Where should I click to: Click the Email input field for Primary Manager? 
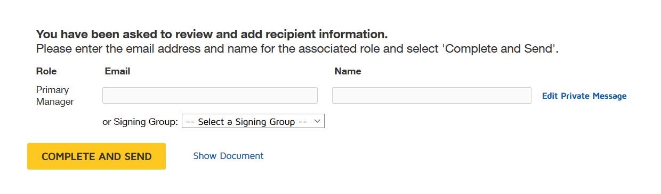pyautogui.click(x=210, y=95)
